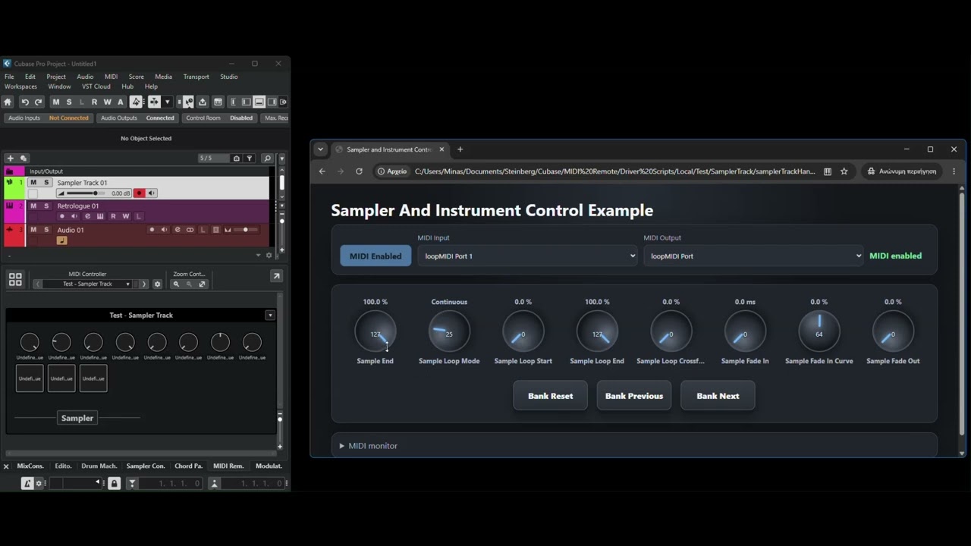The height and width of the screenshot is (546, 971).
Task: Click the track filter funnel icon
Action: tap(250, 158)
